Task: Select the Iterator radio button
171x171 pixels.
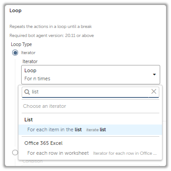Action: point(15,53)
